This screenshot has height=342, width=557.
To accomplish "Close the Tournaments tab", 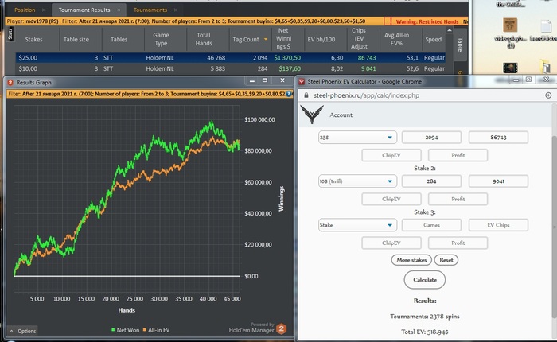I will [x=176, y=10].
